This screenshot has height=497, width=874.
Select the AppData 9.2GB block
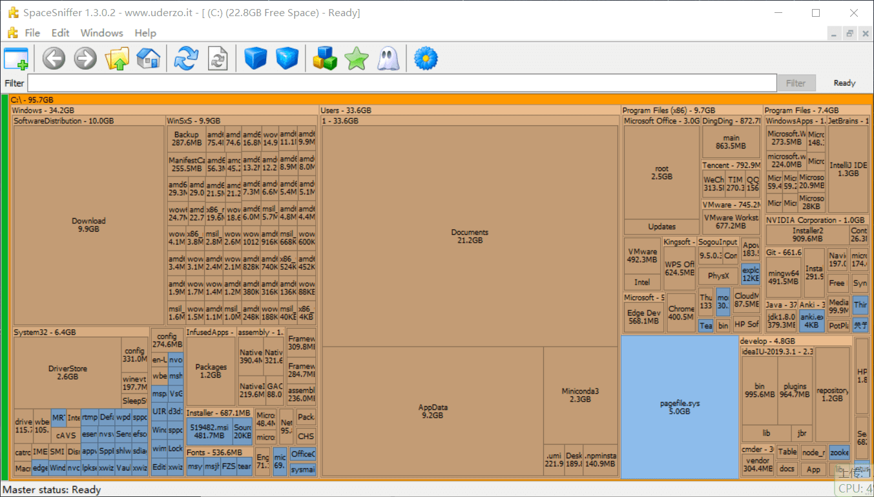coord(433,412)
